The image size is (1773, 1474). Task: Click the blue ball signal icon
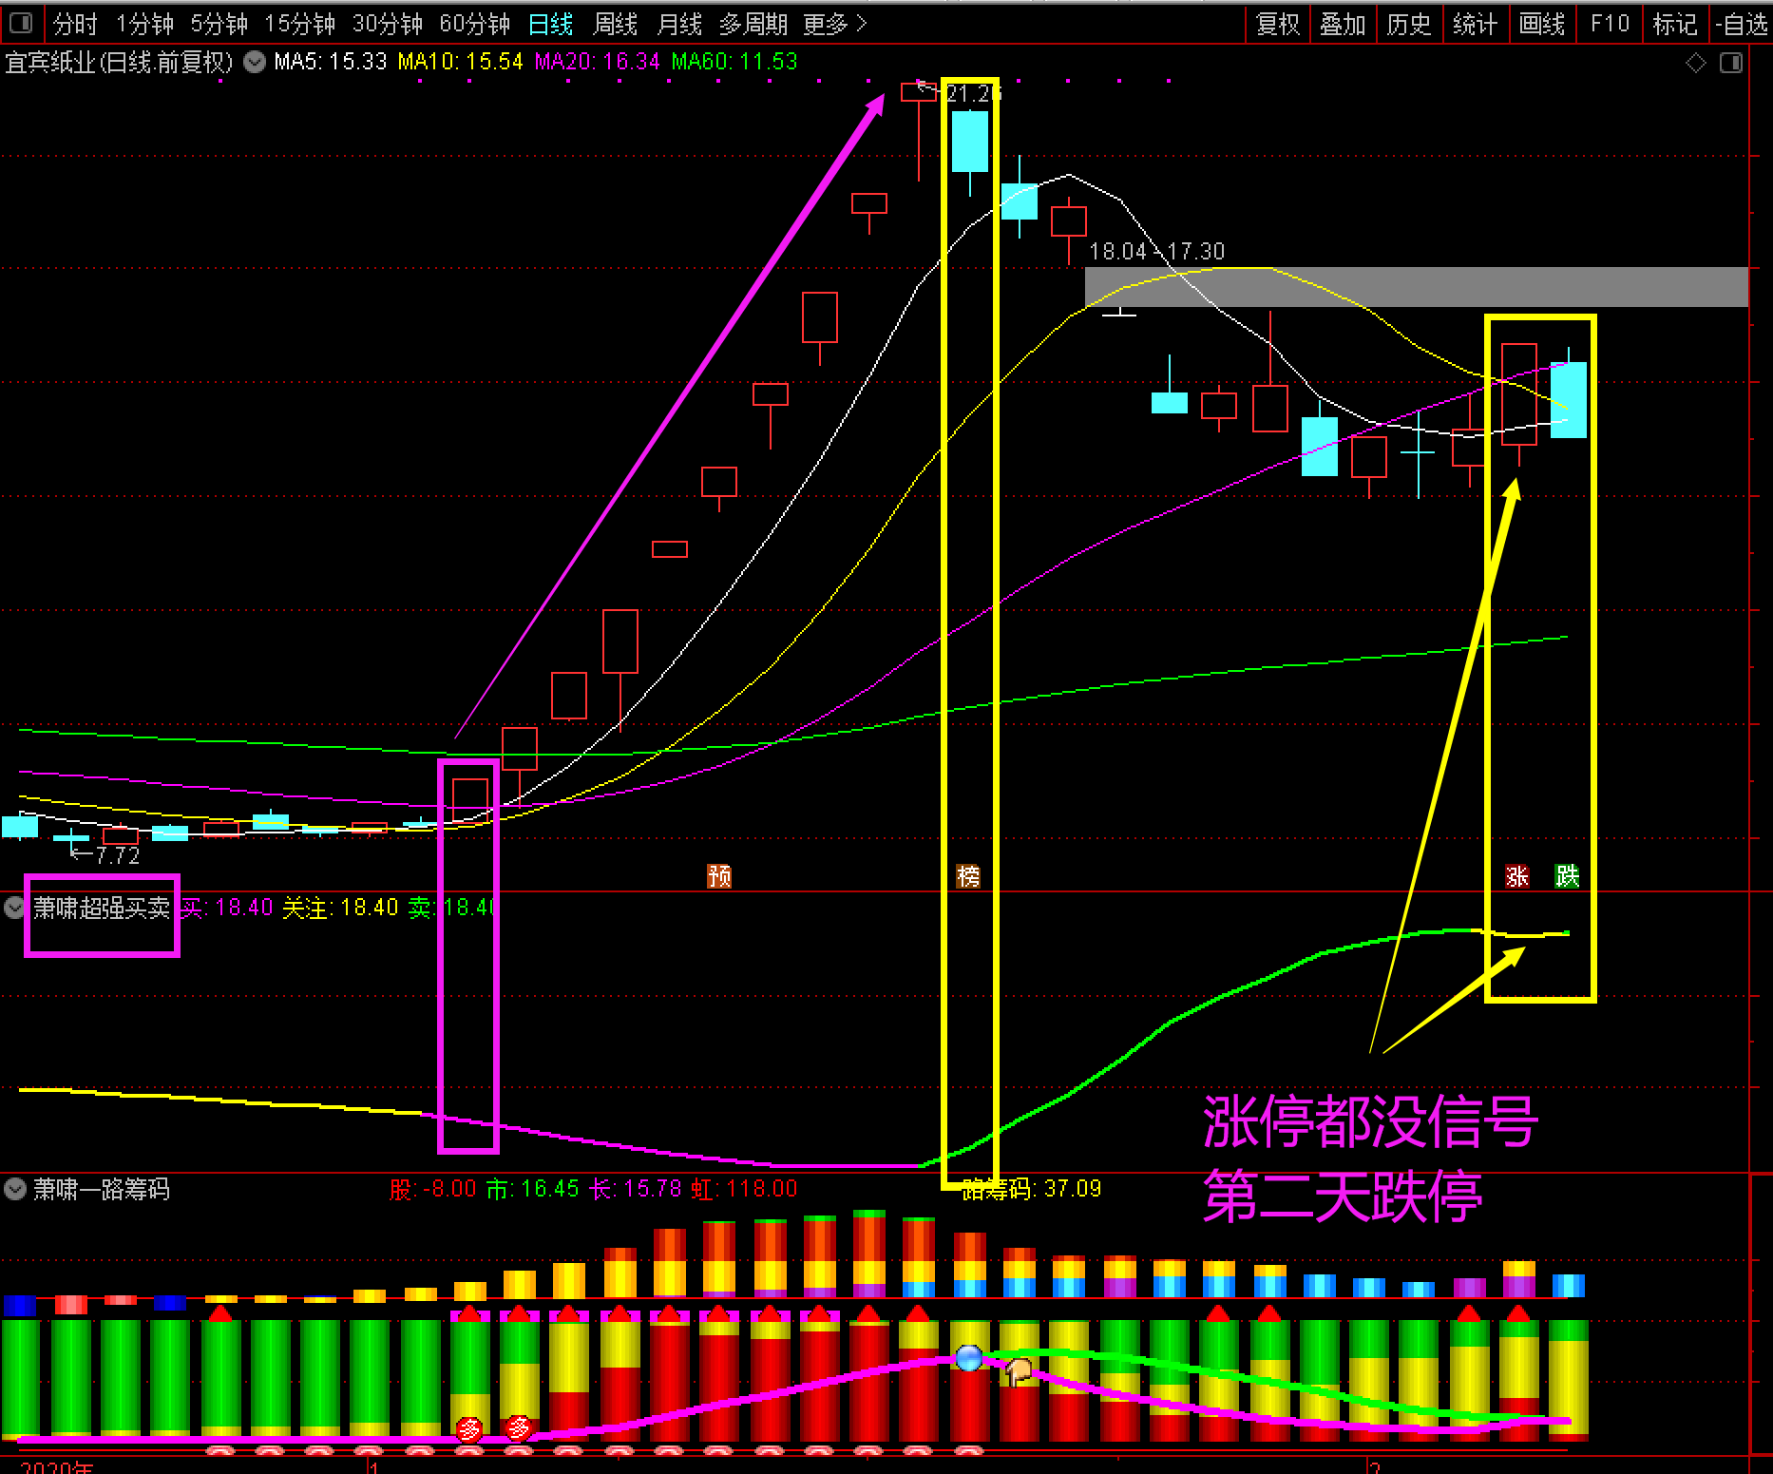pyautogui.click(x=968, y=1358)
